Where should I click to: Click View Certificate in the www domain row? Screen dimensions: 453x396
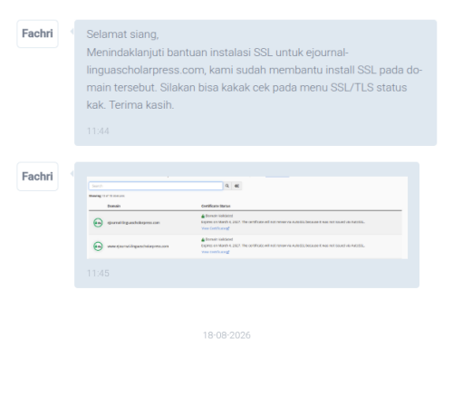tap(216, 252)
